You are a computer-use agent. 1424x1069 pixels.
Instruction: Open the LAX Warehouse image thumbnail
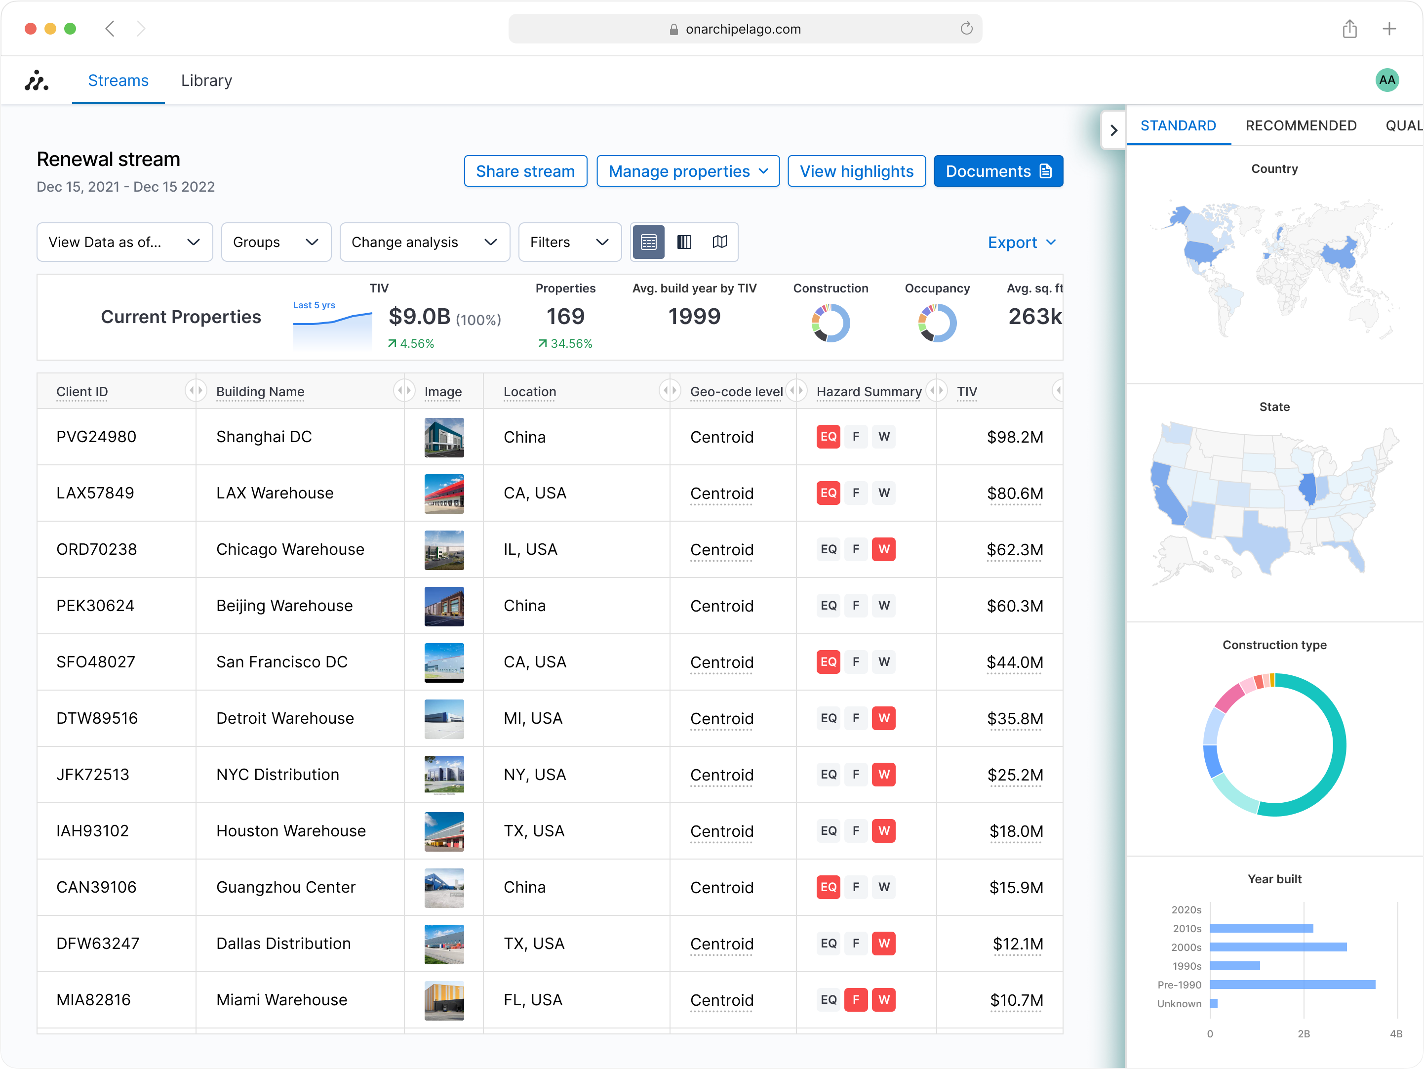443,493
